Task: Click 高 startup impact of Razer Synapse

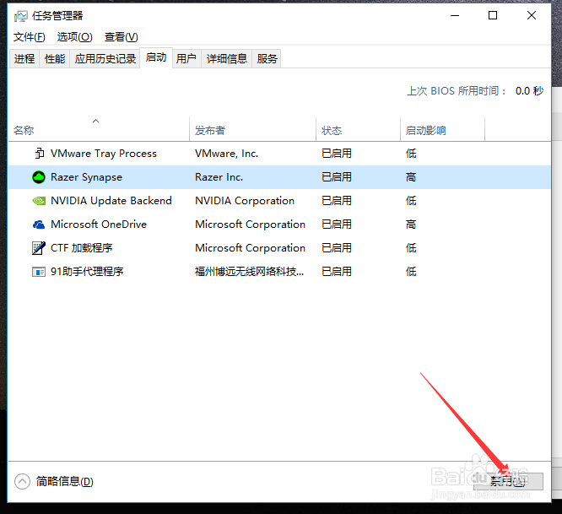Action: [x=411, y=177]
